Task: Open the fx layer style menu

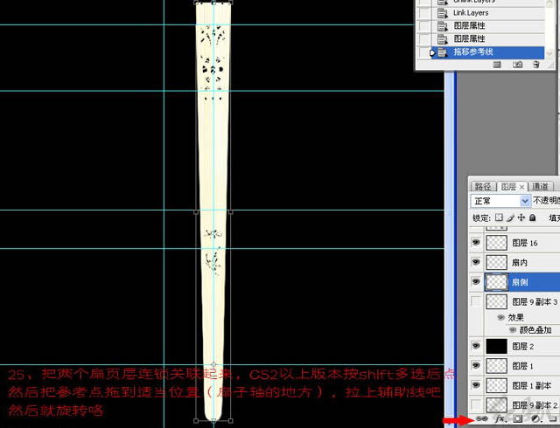Action: pos(500,418)
